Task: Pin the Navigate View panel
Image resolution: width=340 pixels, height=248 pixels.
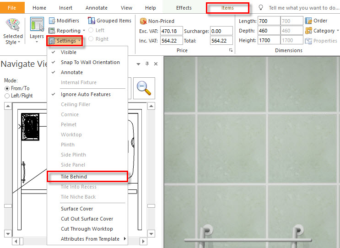Action: [x=147, y=64]
